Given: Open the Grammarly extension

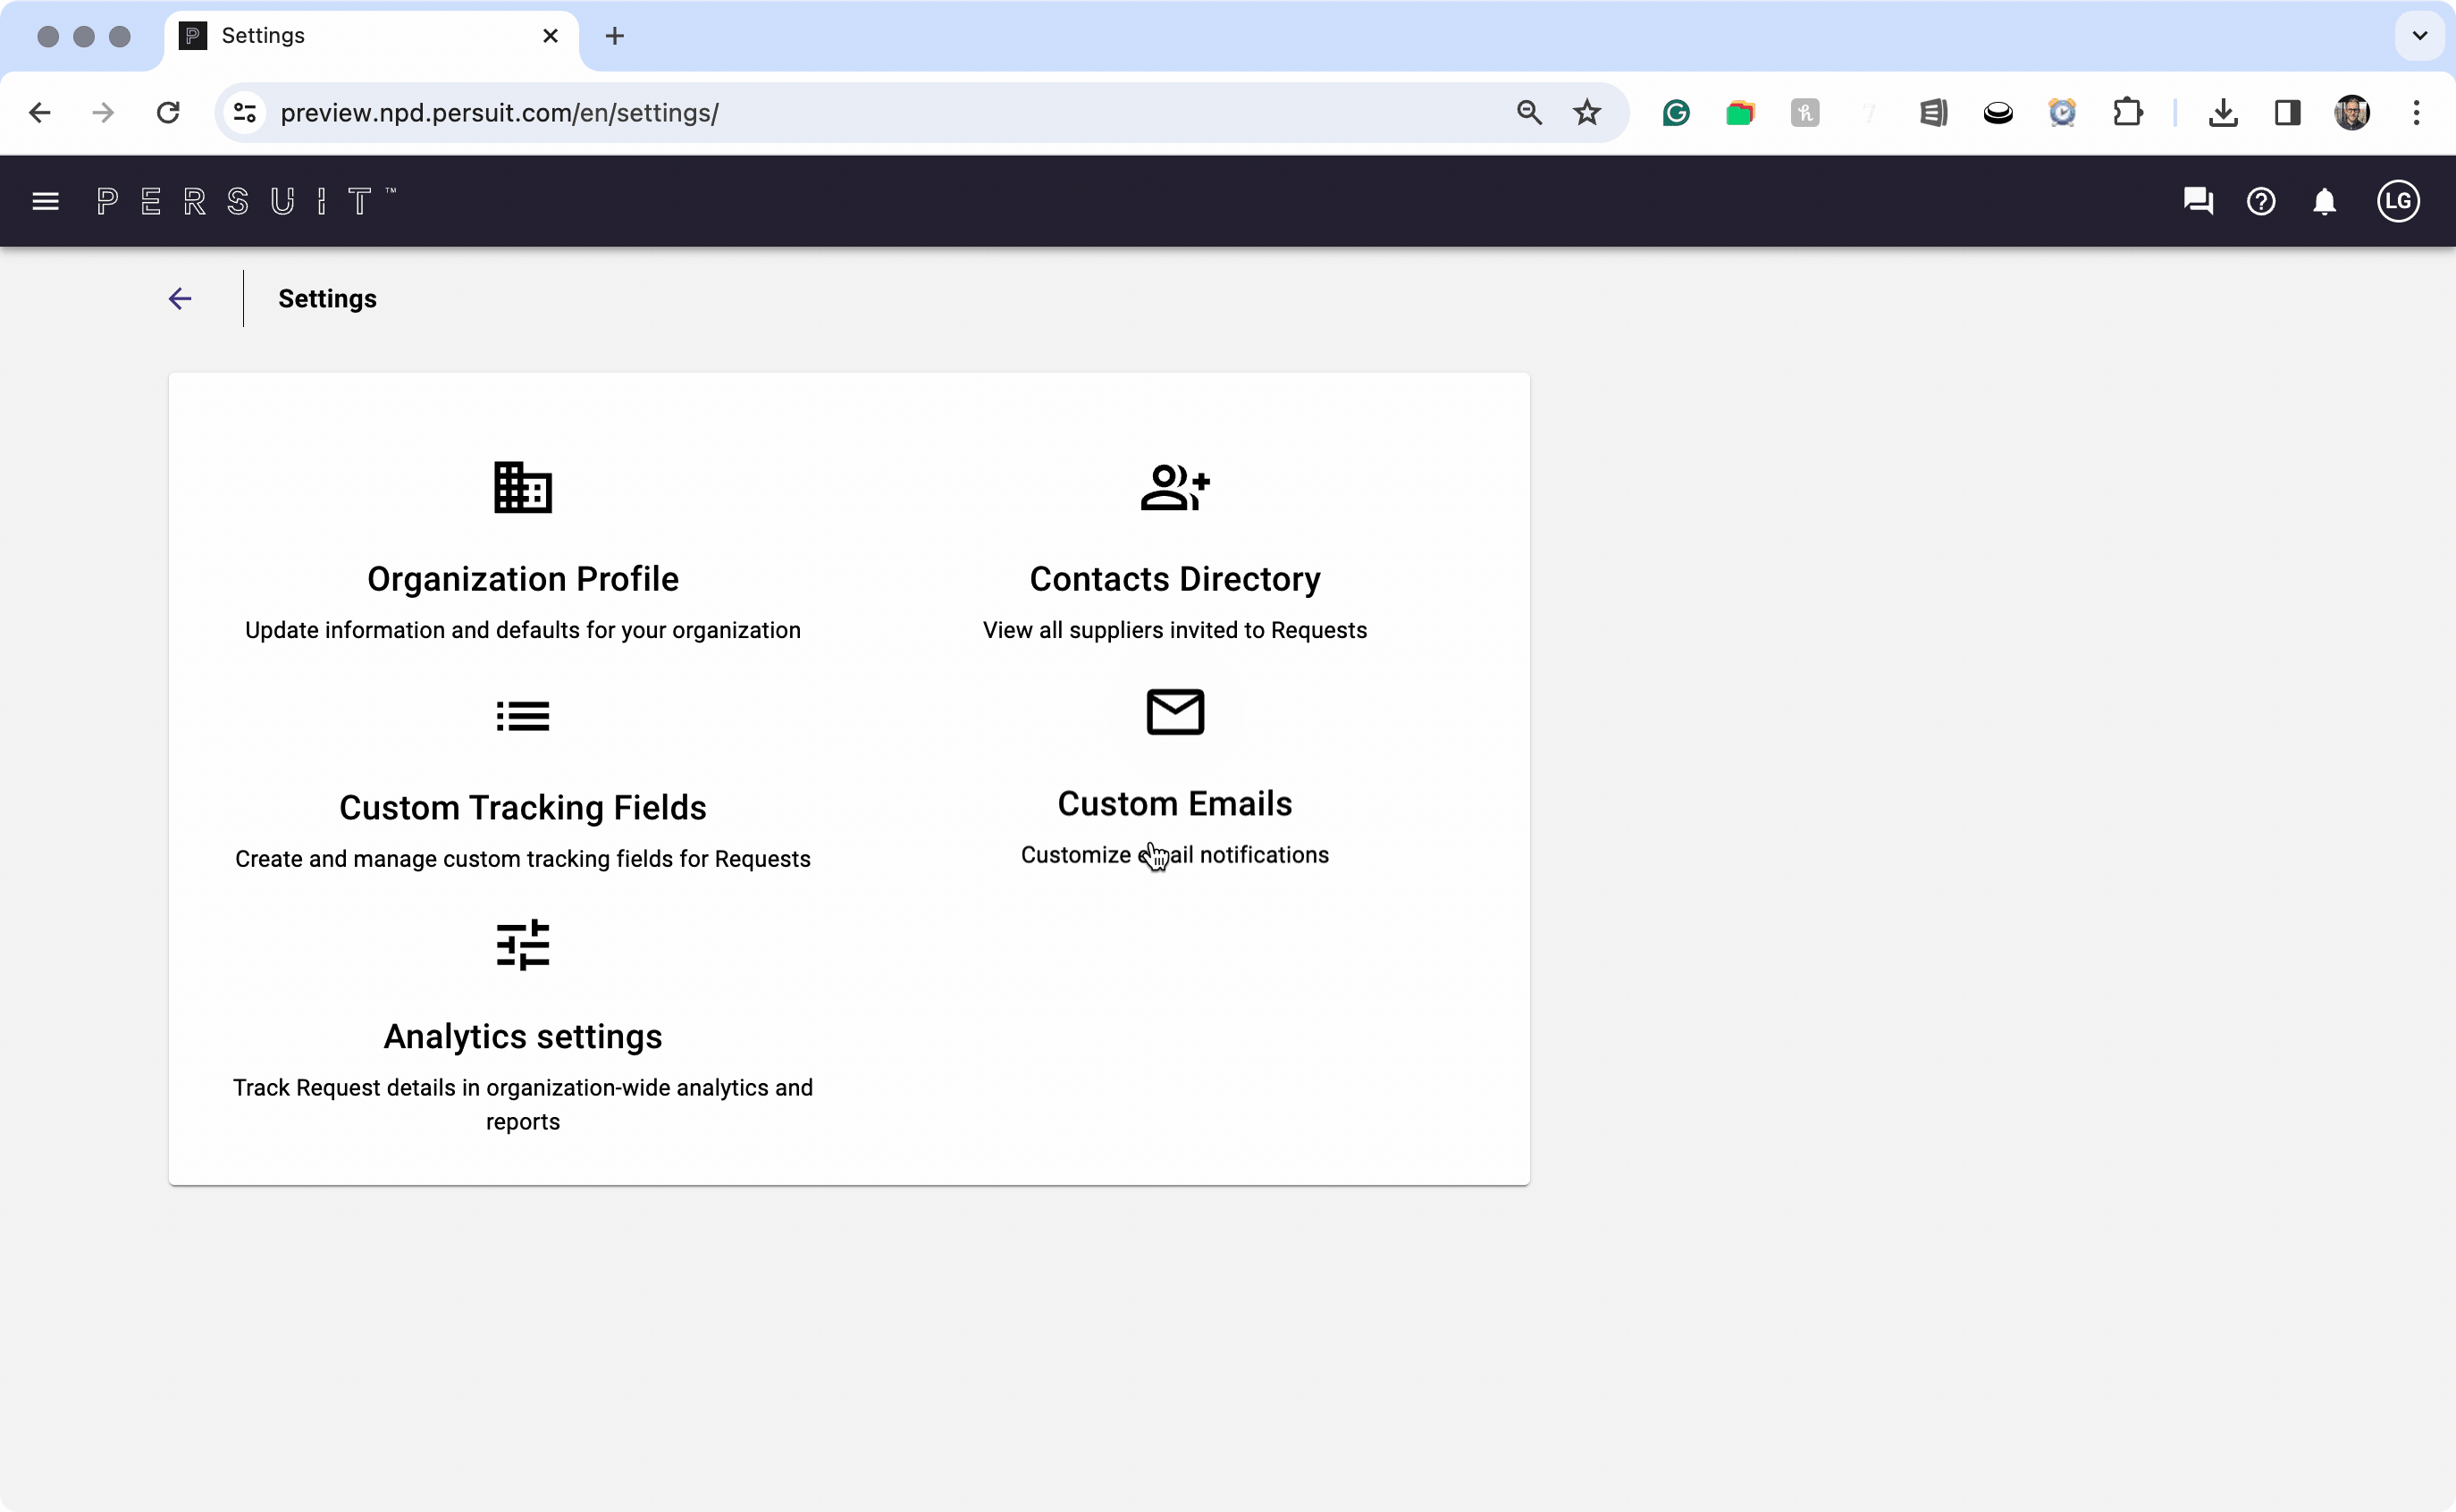Looking at the screenshot, I should click(x=1676, y=113).
